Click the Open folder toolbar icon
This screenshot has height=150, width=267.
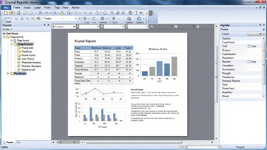pos(11,13)
